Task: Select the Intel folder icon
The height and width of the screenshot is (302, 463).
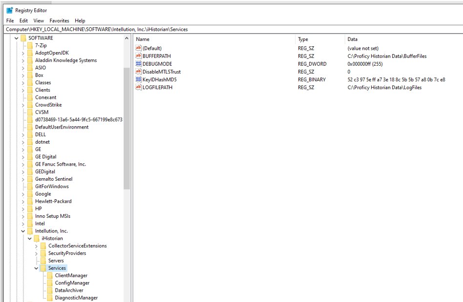Action: (x=30, y=224)
